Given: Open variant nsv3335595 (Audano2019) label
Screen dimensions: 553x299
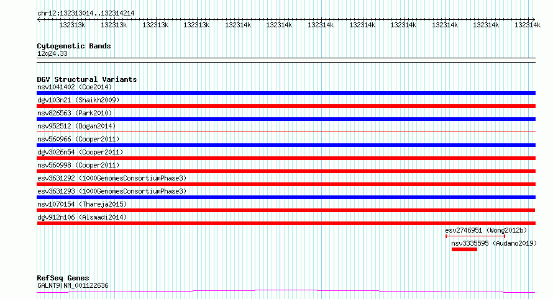Looking at the screenshot, I should coord(494,243).
